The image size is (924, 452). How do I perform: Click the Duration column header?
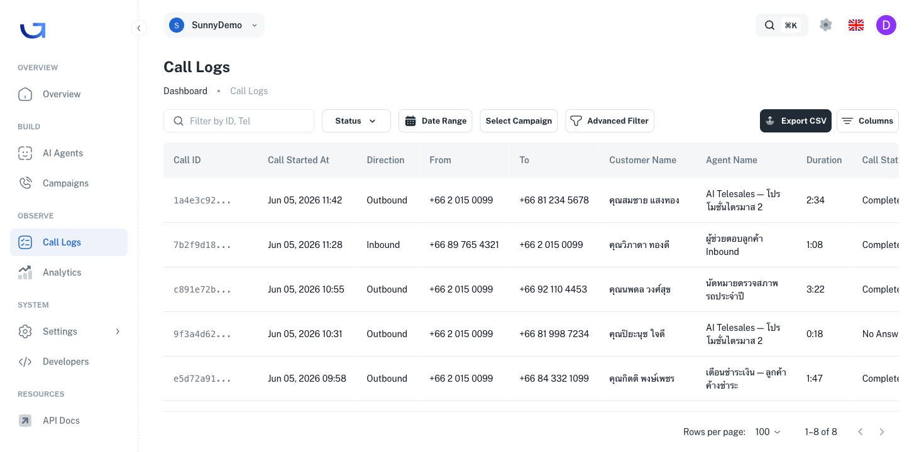coord(824,160)
